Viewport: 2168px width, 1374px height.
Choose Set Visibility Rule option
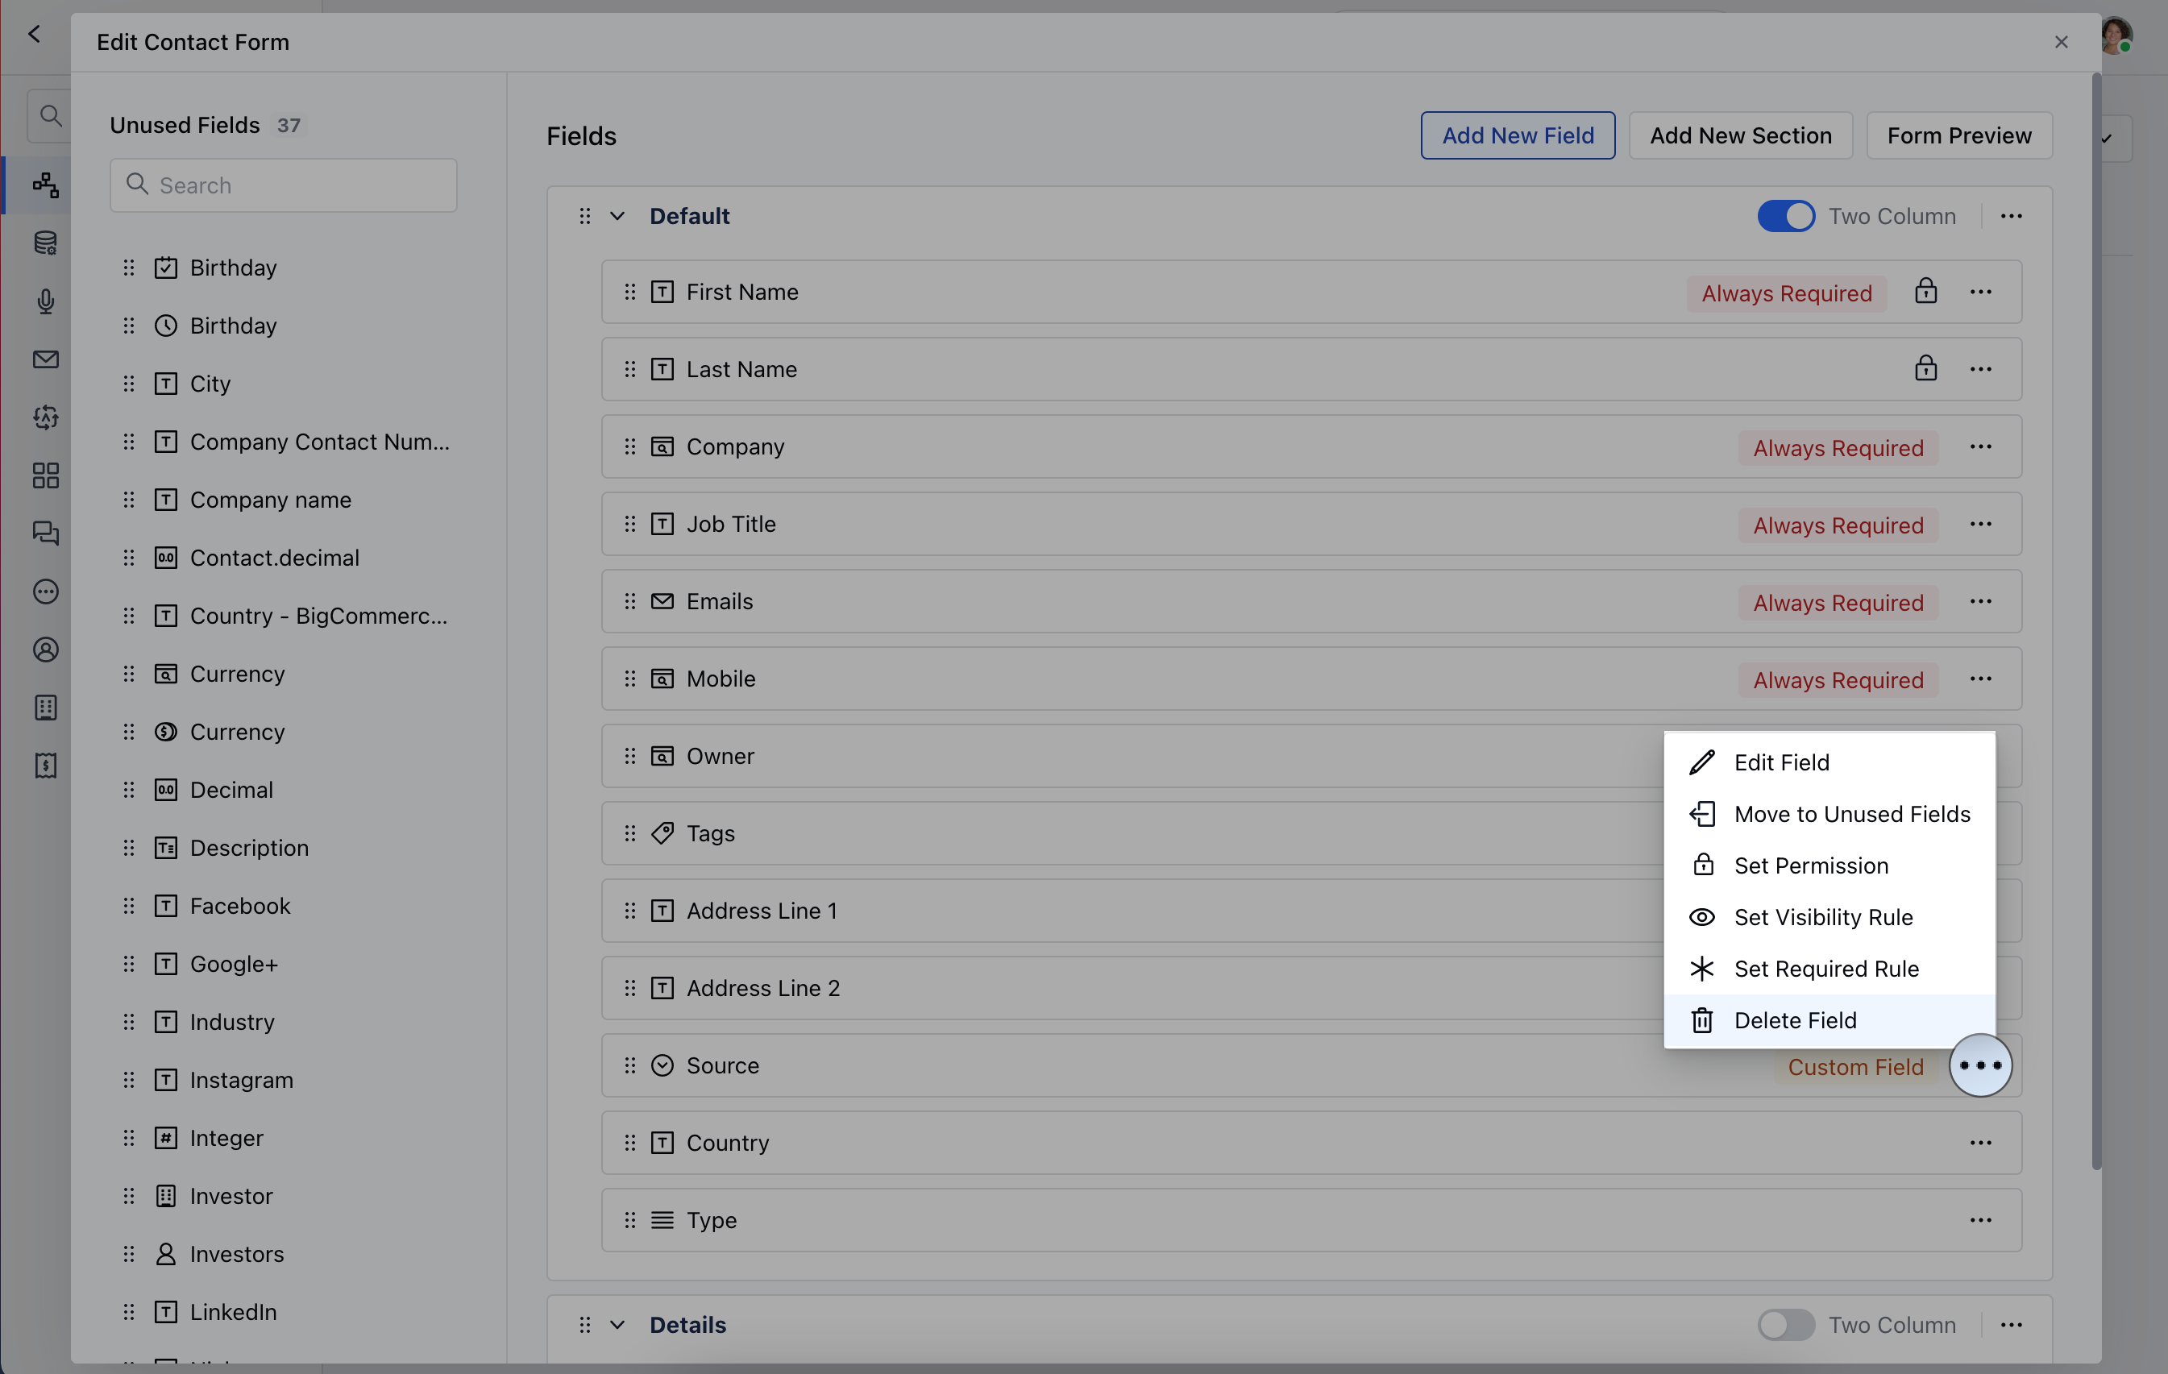pyautogui.click(x=1829, y=916)
